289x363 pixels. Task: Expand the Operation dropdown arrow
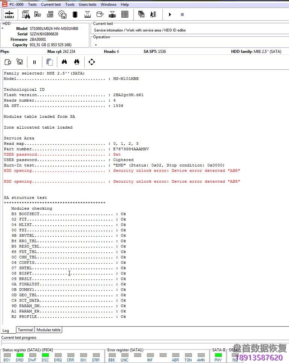click(x=96, y=45)
